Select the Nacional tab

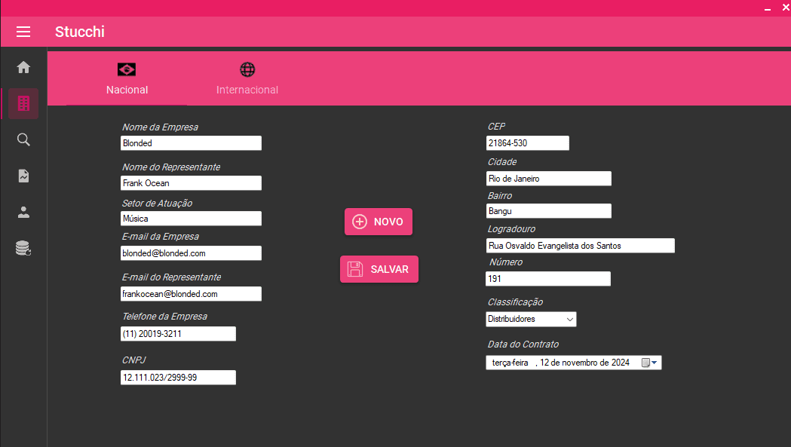tap(126, 89)
